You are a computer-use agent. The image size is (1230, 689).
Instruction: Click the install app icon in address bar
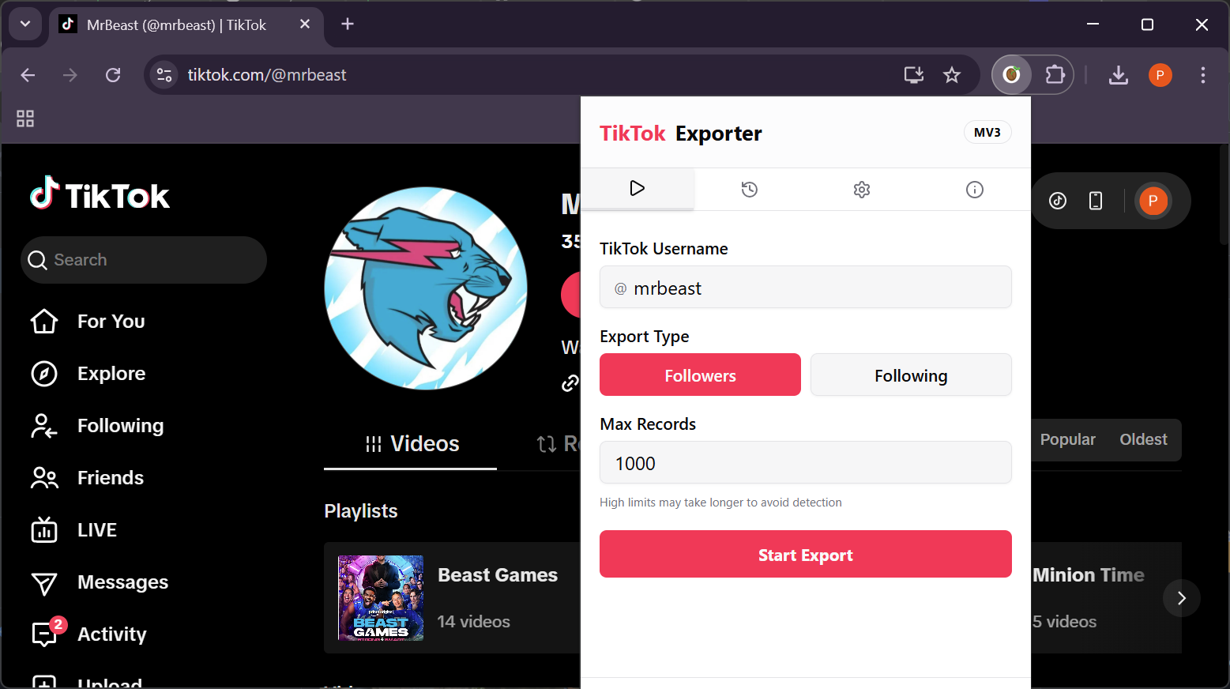(x=914, y=75)
